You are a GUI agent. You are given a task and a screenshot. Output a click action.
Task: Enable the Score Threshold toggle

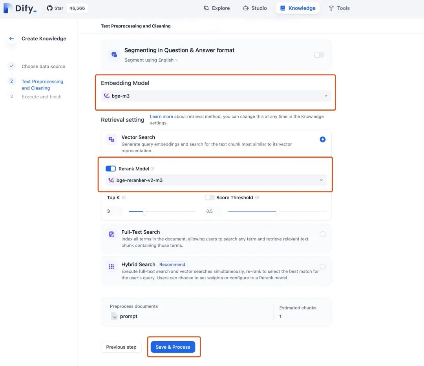point(210,197)
